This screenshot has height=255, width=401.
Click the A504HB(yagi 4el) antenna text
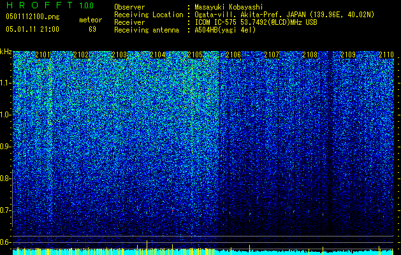coord(225,30)
